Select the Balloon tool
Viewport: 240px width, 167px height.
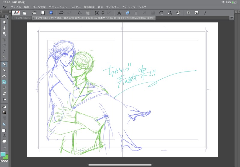tap(4, 141)
